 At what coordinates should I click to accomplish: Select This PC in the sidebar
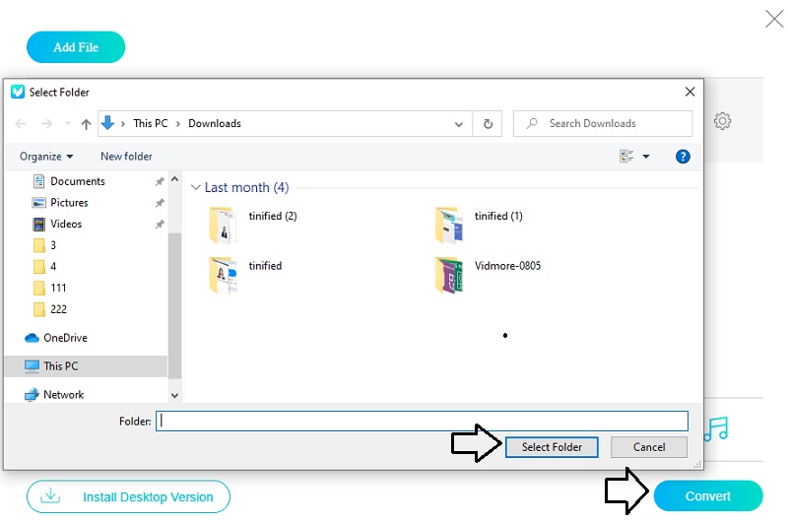[60, 366]
